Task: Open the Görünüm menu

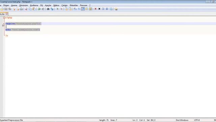Action: point(24,5)
